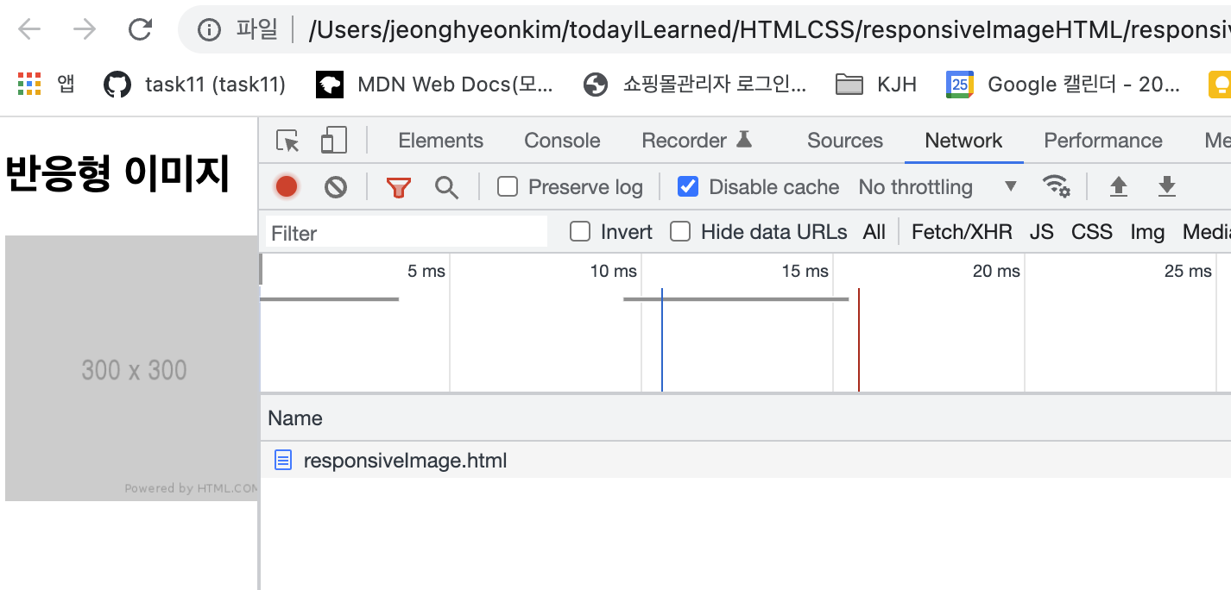Export HAR file download arrow
Screen dimensions: 1231x590
1167,186
